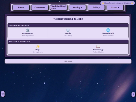
Task: Select the Worldbuilding/Lore nav button
Action: pyautogui.click(x=58, y=7)
